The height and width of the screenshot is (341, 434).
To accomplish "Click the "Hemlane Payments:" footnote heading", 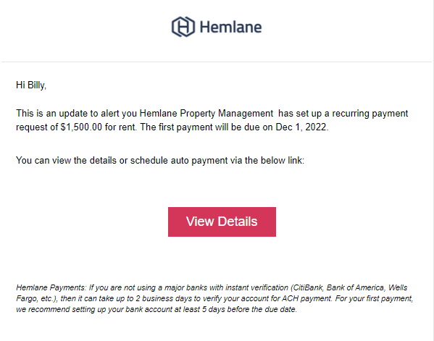I will click(x=51, y=287).
